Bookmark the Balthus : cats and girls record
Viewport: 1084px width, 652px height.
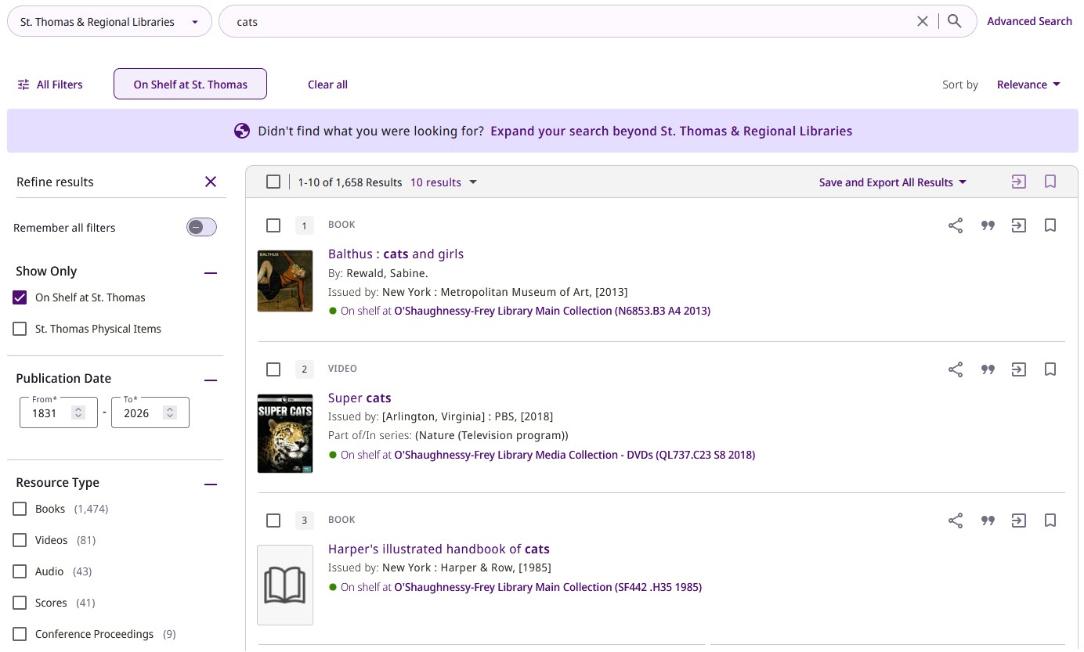[x=1050, y=225]
